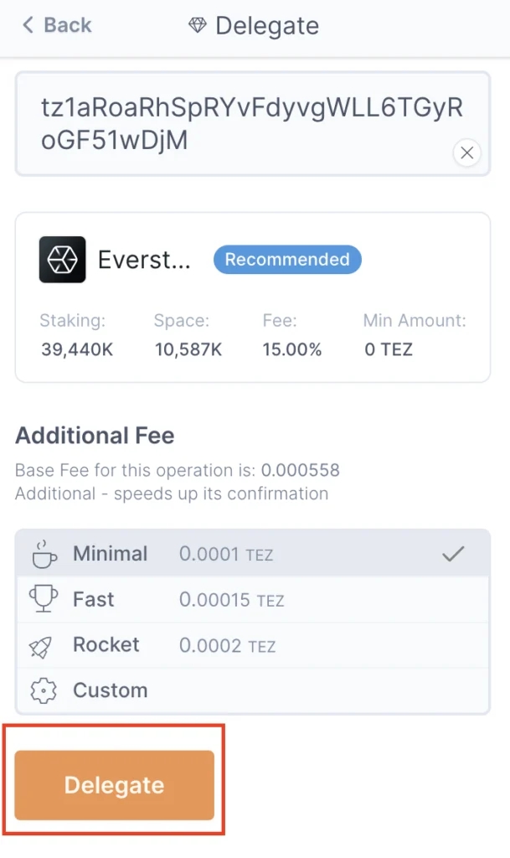Click the Everstake baker name text

click(144, 260)
